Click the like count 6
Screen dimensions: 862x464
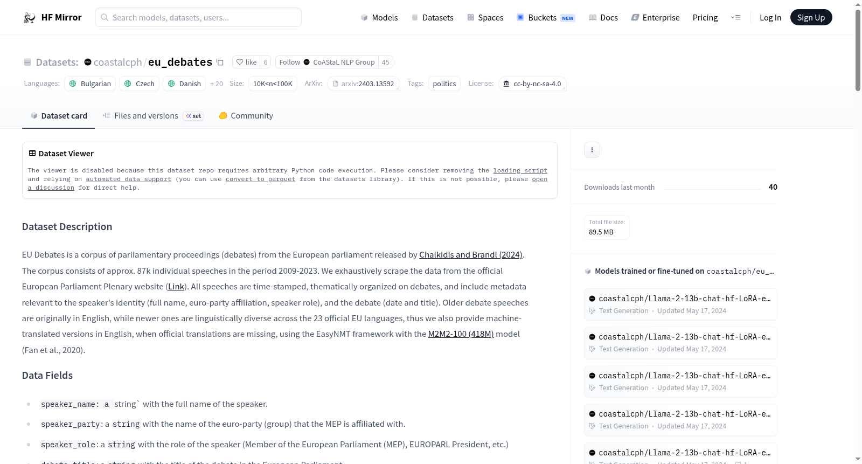click(266, 62)
